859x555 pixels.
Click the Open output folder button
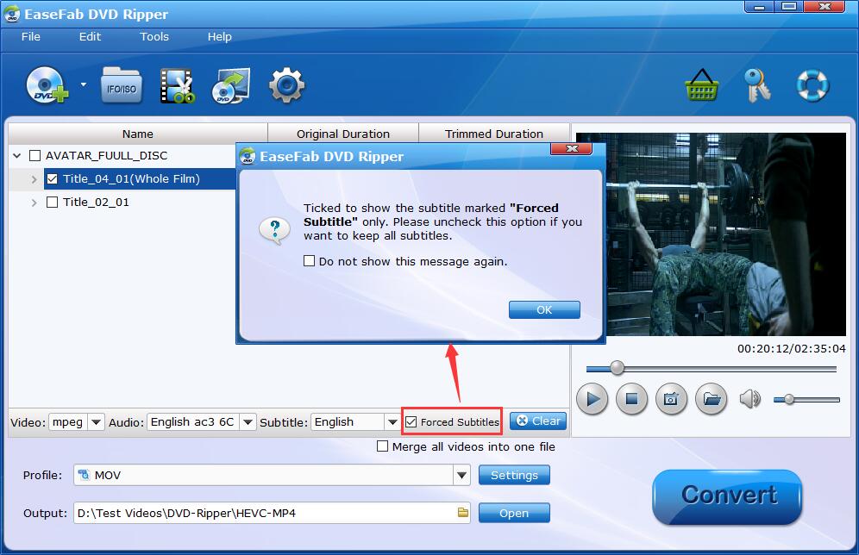[514, 513]
